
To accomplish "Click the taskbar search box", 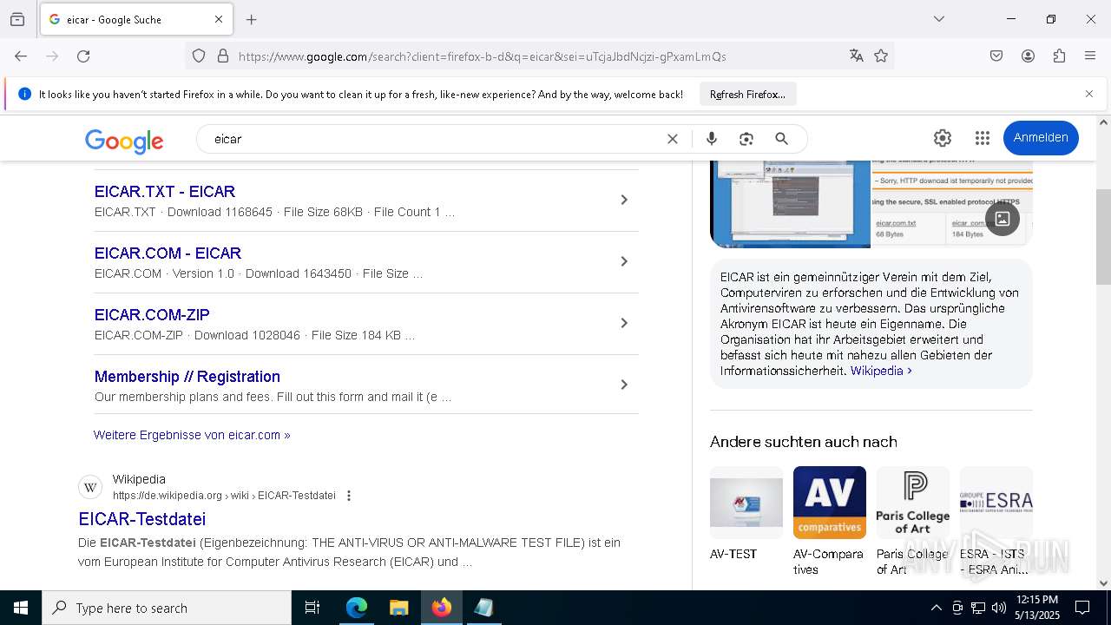I will tap(167, 608).
